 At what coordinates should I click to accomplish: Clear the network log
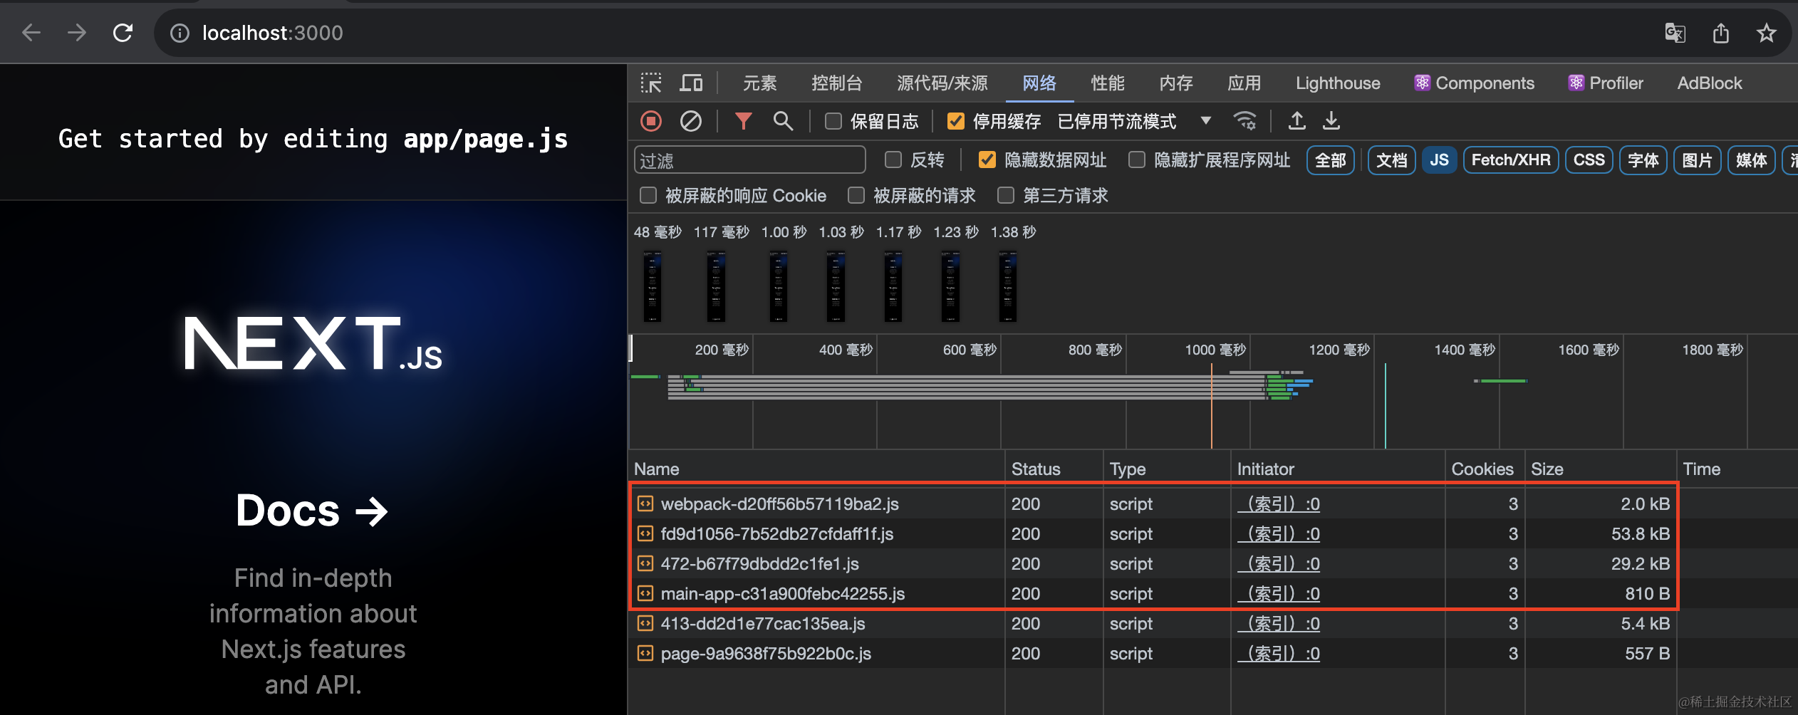coord(690,121)
